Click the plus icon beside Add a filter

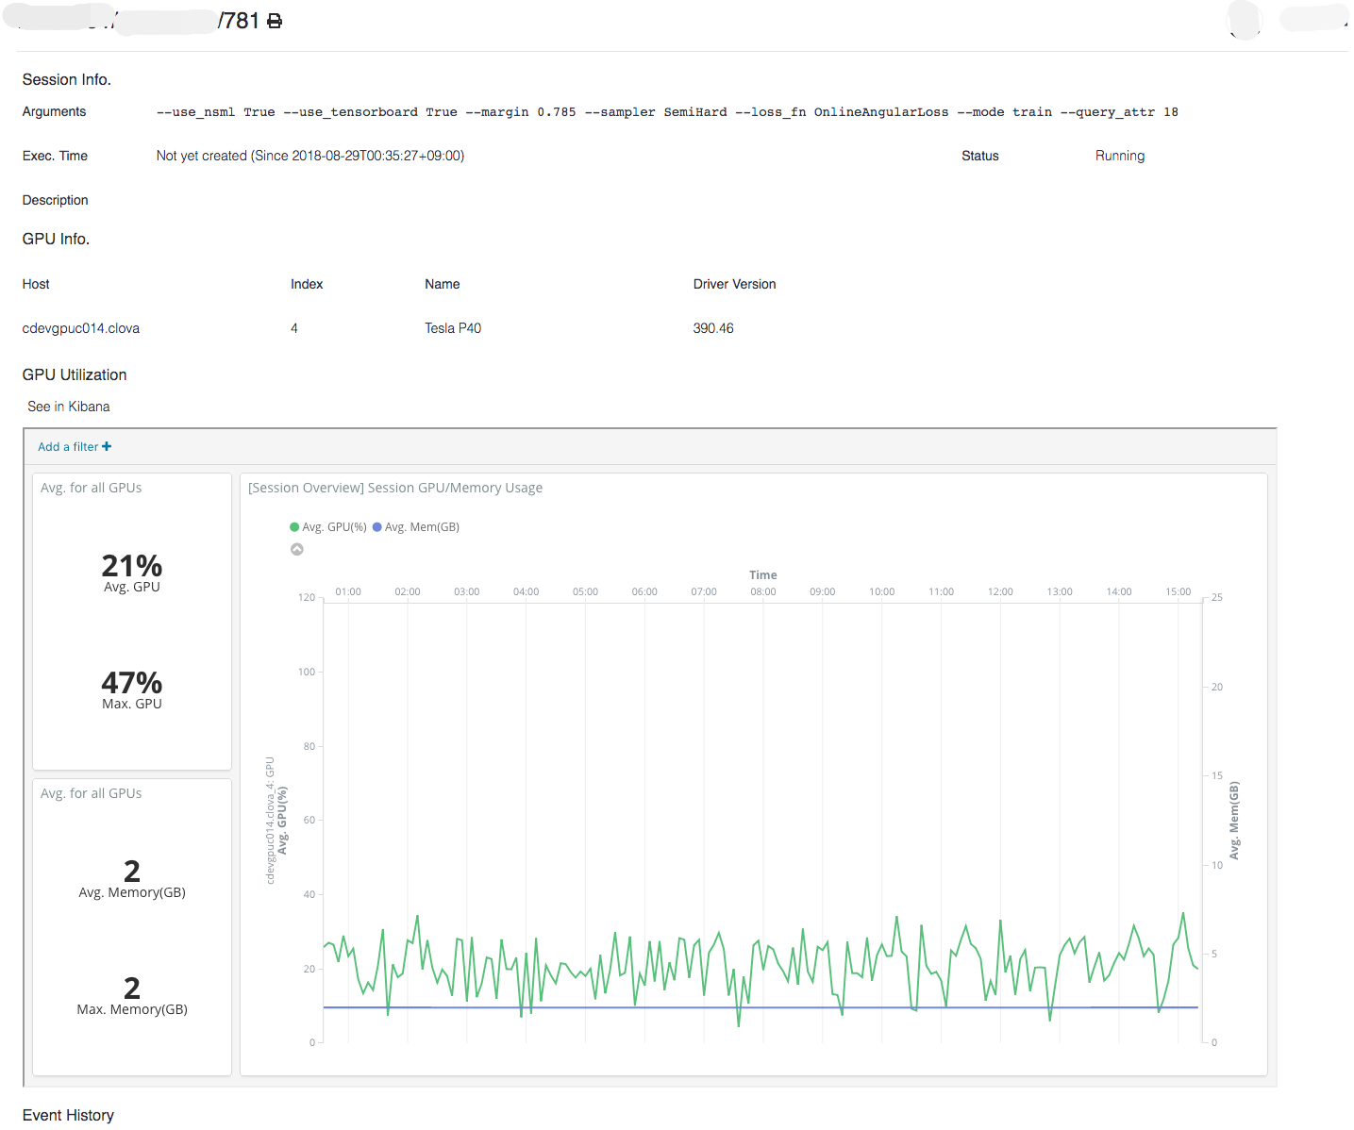click(107, 446)
